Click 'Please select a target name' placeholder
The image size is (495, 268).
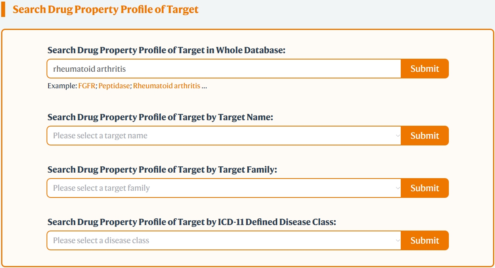pyautogui.click(x=100, y=136)
